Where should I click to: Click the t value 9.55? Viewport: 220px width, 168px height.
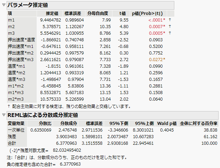coord(124,20)
